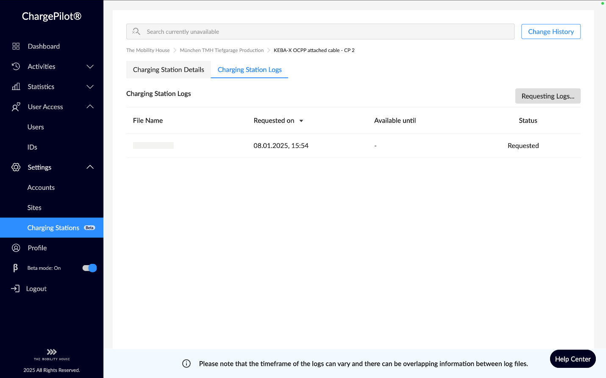This screenshot has width=606, height=378.
Task: Open the Change History button
Action: pos(551,32)
